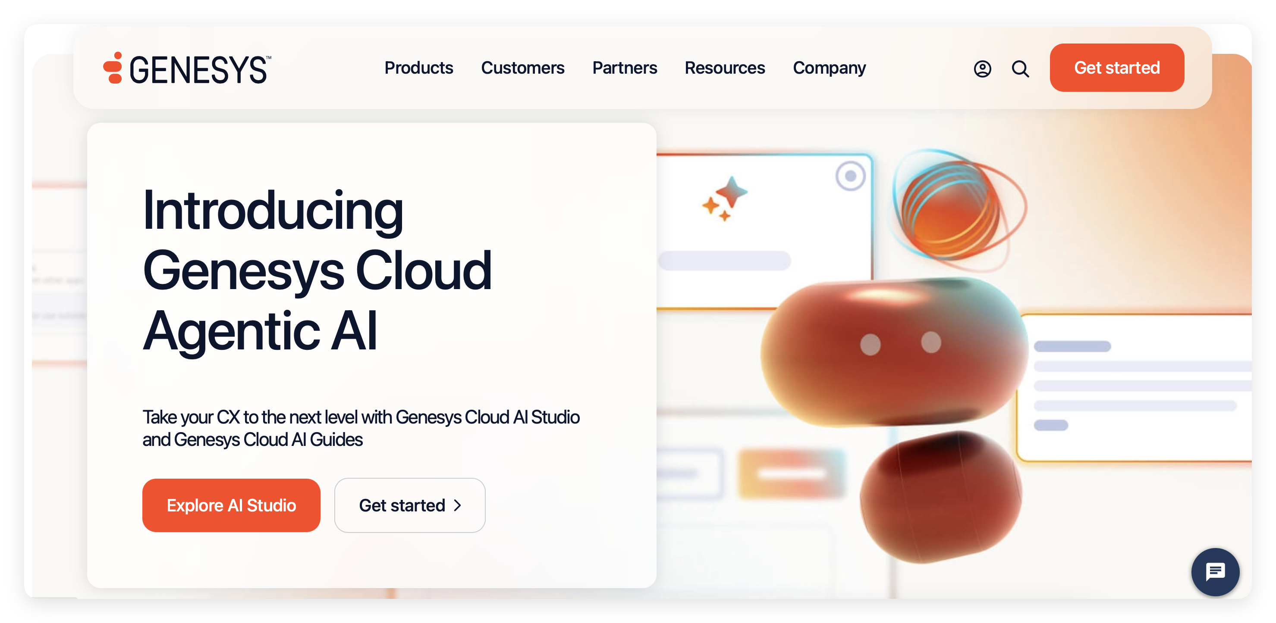Screen dimensions: 1276x623
Task: Click the chevron arrow beside Get started
Action: 458,505
